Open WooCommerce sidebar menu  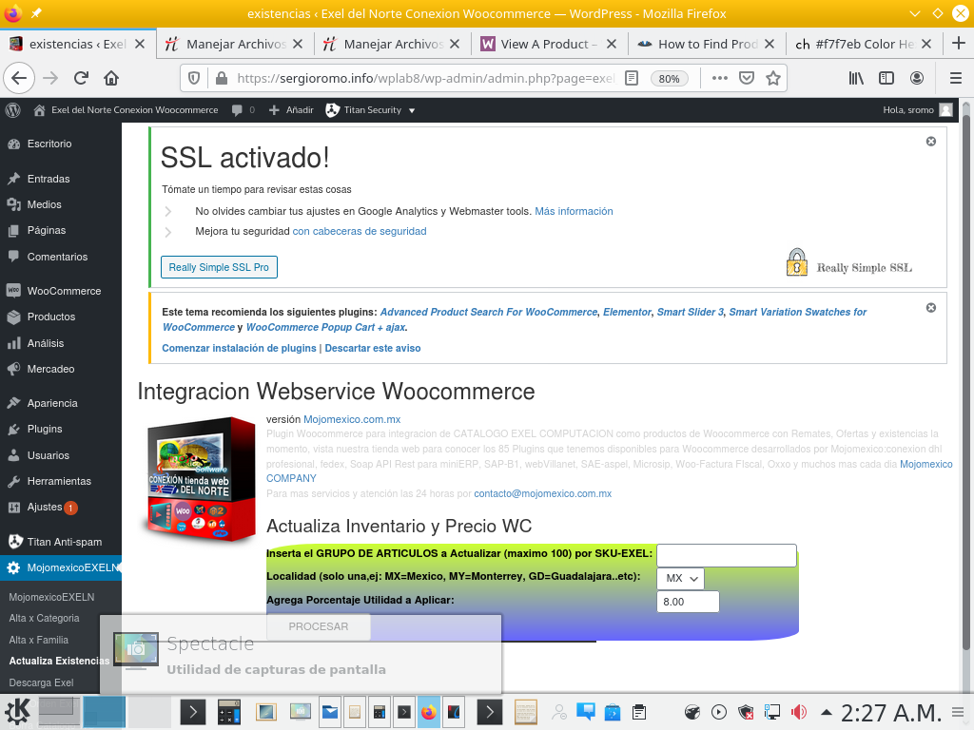tap(64, 291)
